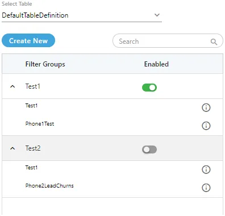Collapse the Test1 filter group
The width and height of the screenshot is (225, 216).
pyautogui.click(x=13, y=86)
